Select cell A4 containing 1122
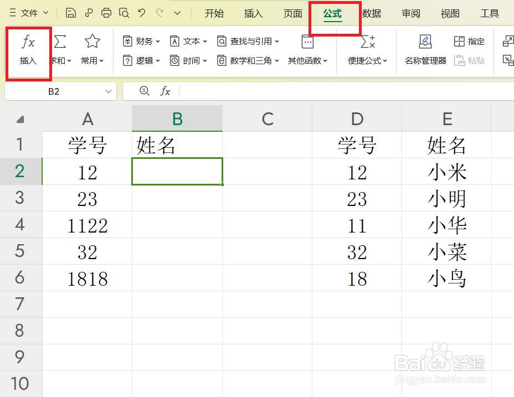Image resolution: width=514 pixels, height=397 pixels. 87,225
